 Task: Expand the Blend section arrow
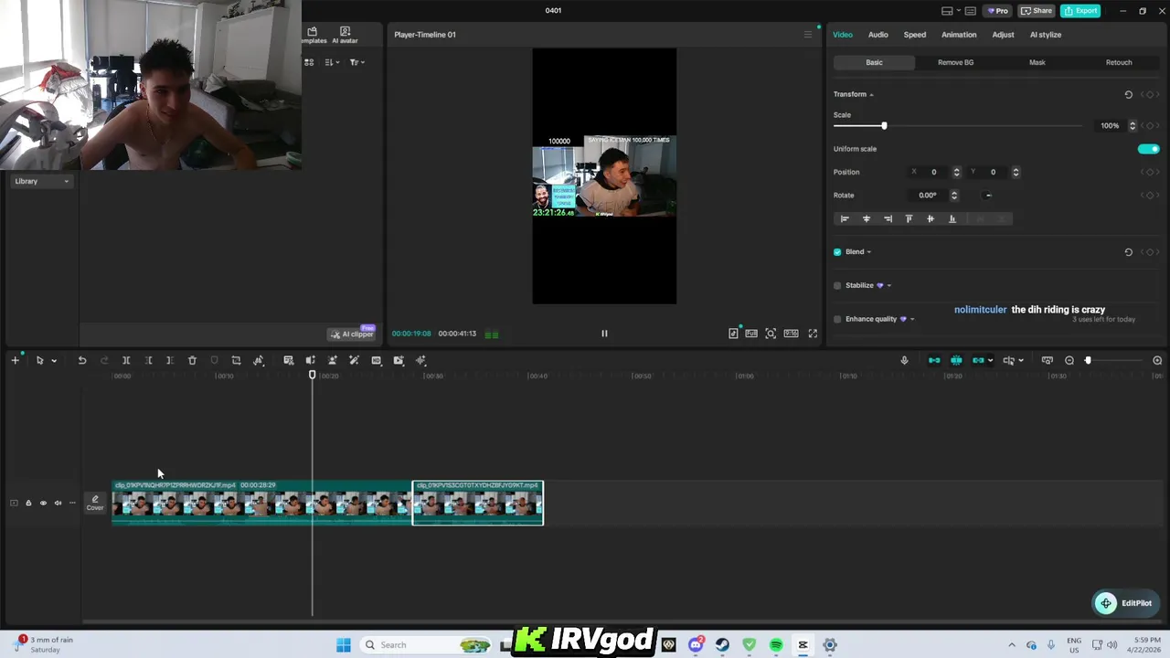click(868, 252)
